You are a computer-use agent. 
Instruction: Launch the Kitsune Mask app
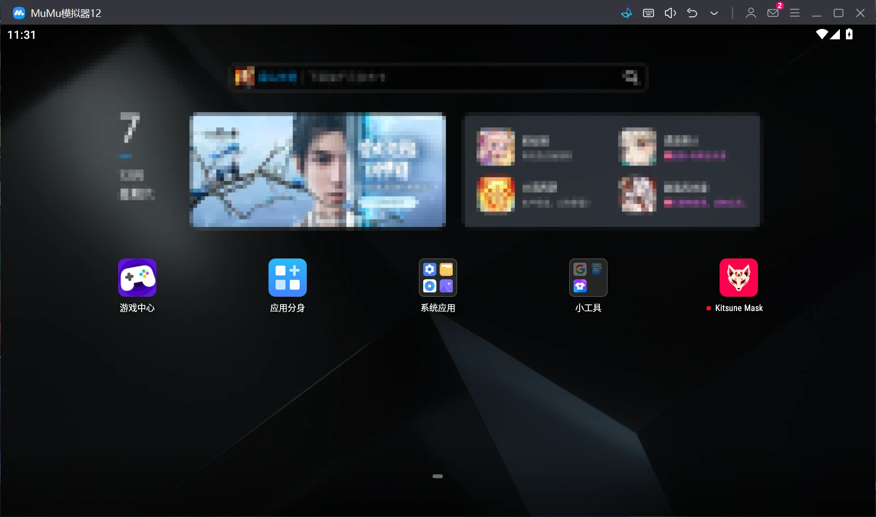[x=738, y=278]
